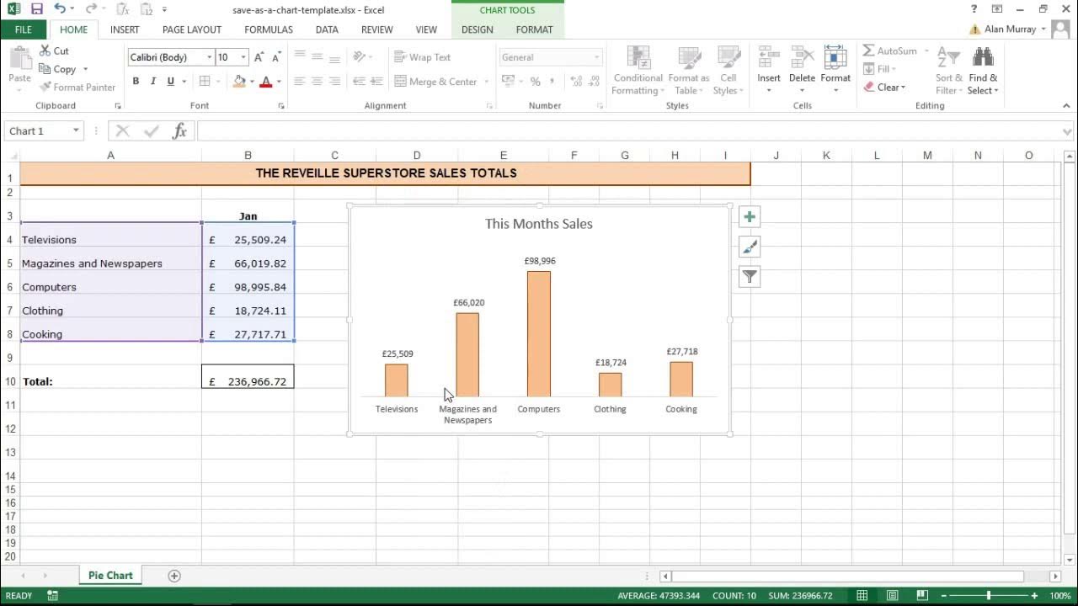The width and height of the screenshot is (1078, 606).
Task: Open the font name dropdown Calibri (Body)
Action: 210,57
